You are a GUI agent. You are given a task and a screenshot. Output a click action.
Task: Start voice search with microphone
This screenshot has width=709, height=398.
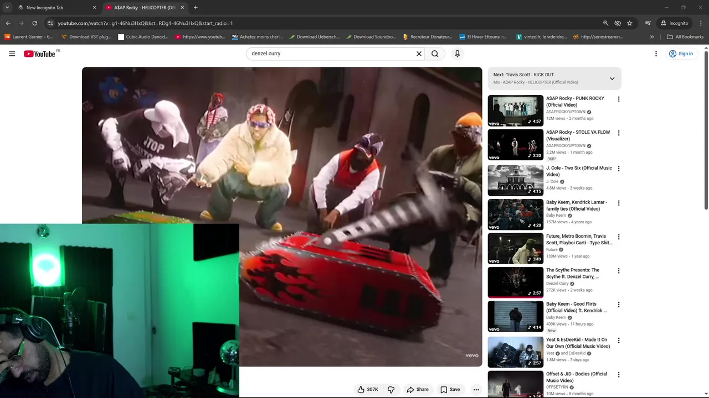click(457, 54)
